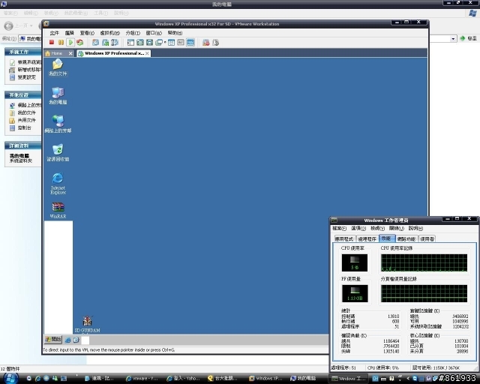Click the guest XP 開始 Start button
The width and height of the screenshot is (480, 384).
[53, 339]
